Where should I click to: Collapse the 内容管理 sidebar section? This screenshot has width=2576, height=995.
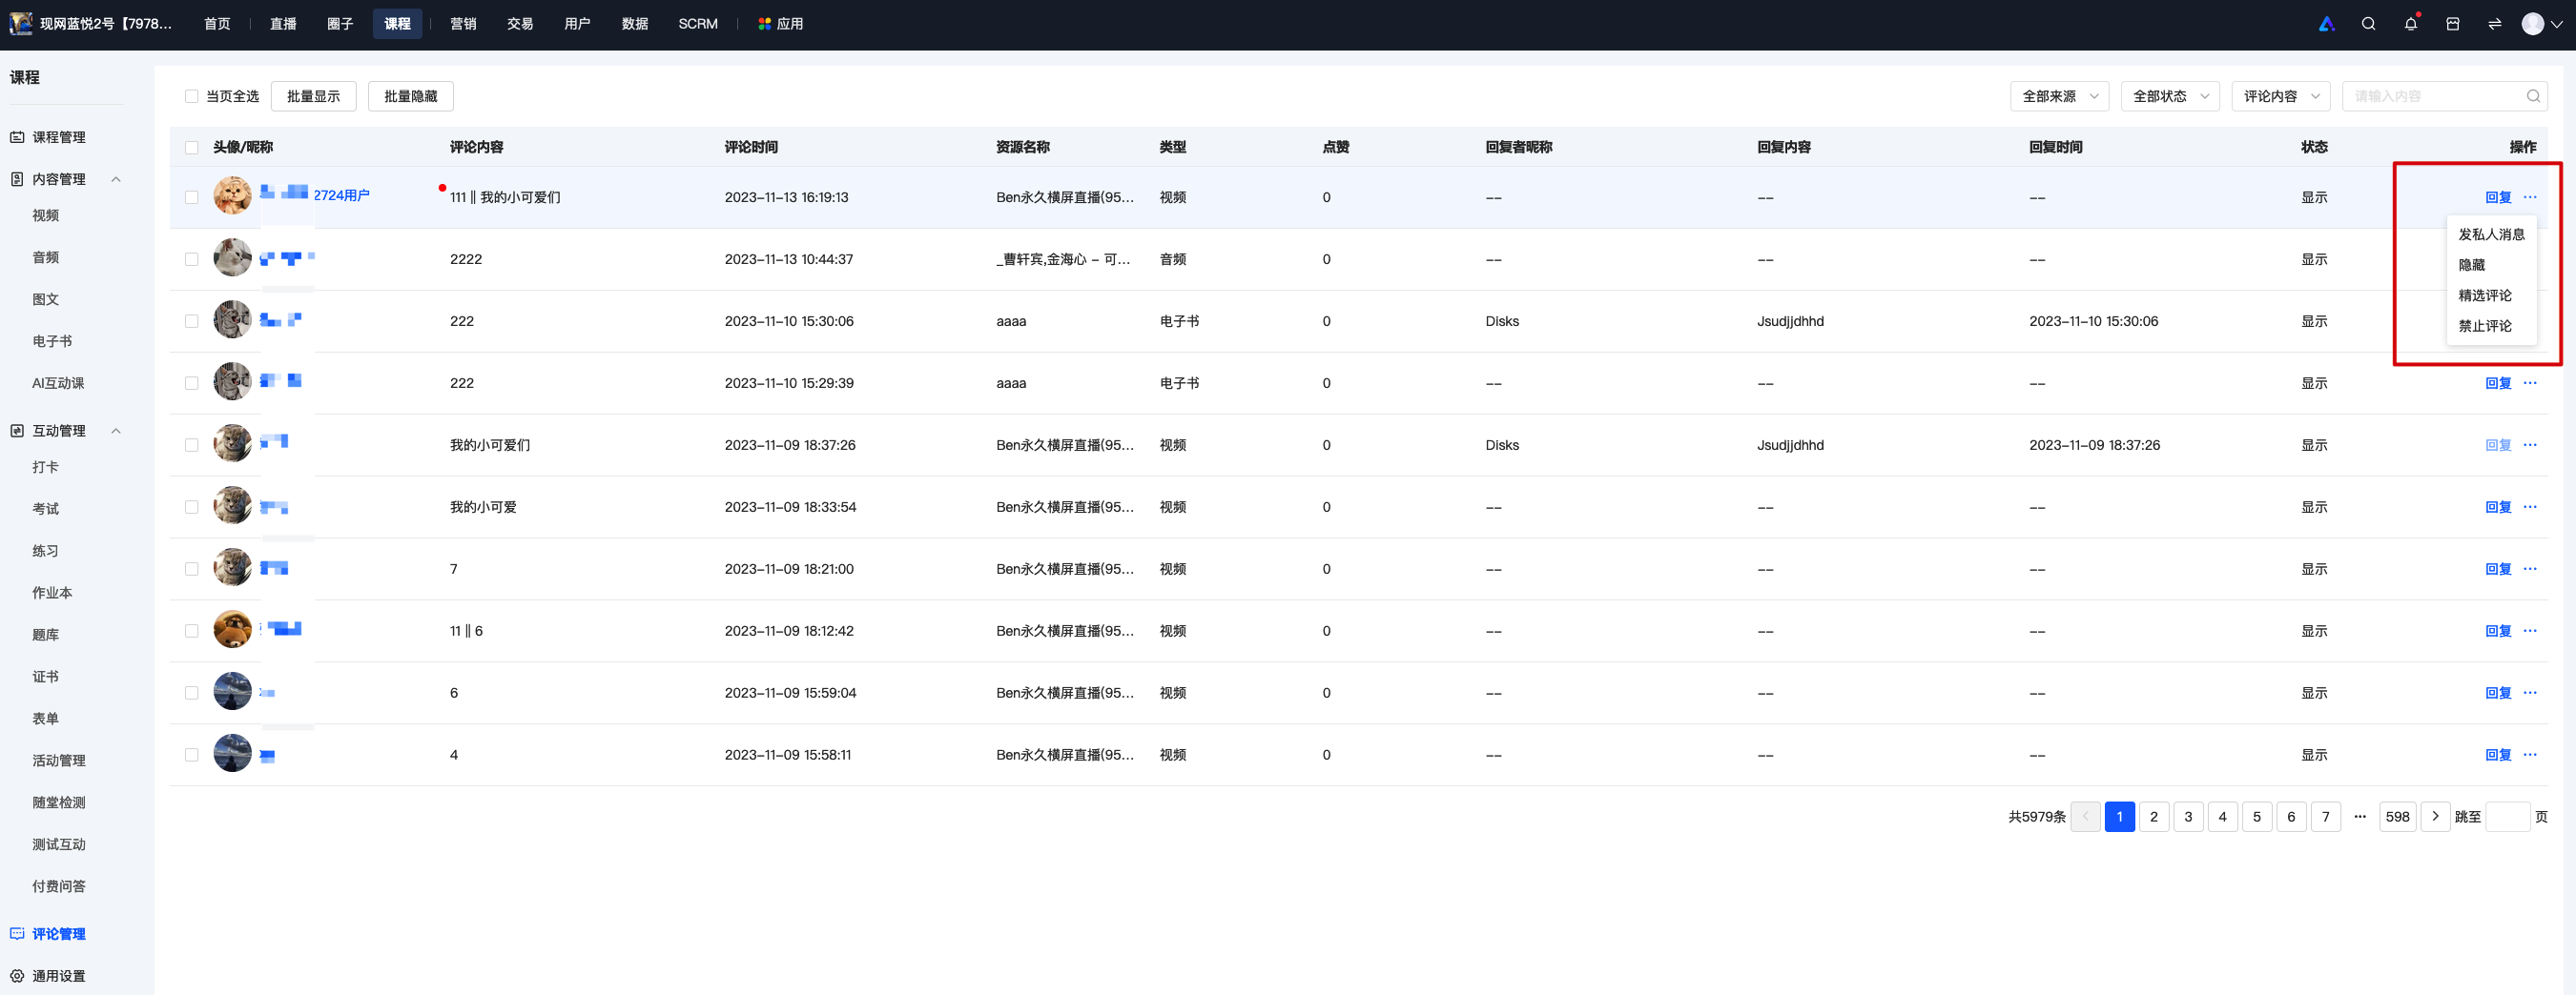click(x=116, y=179)
